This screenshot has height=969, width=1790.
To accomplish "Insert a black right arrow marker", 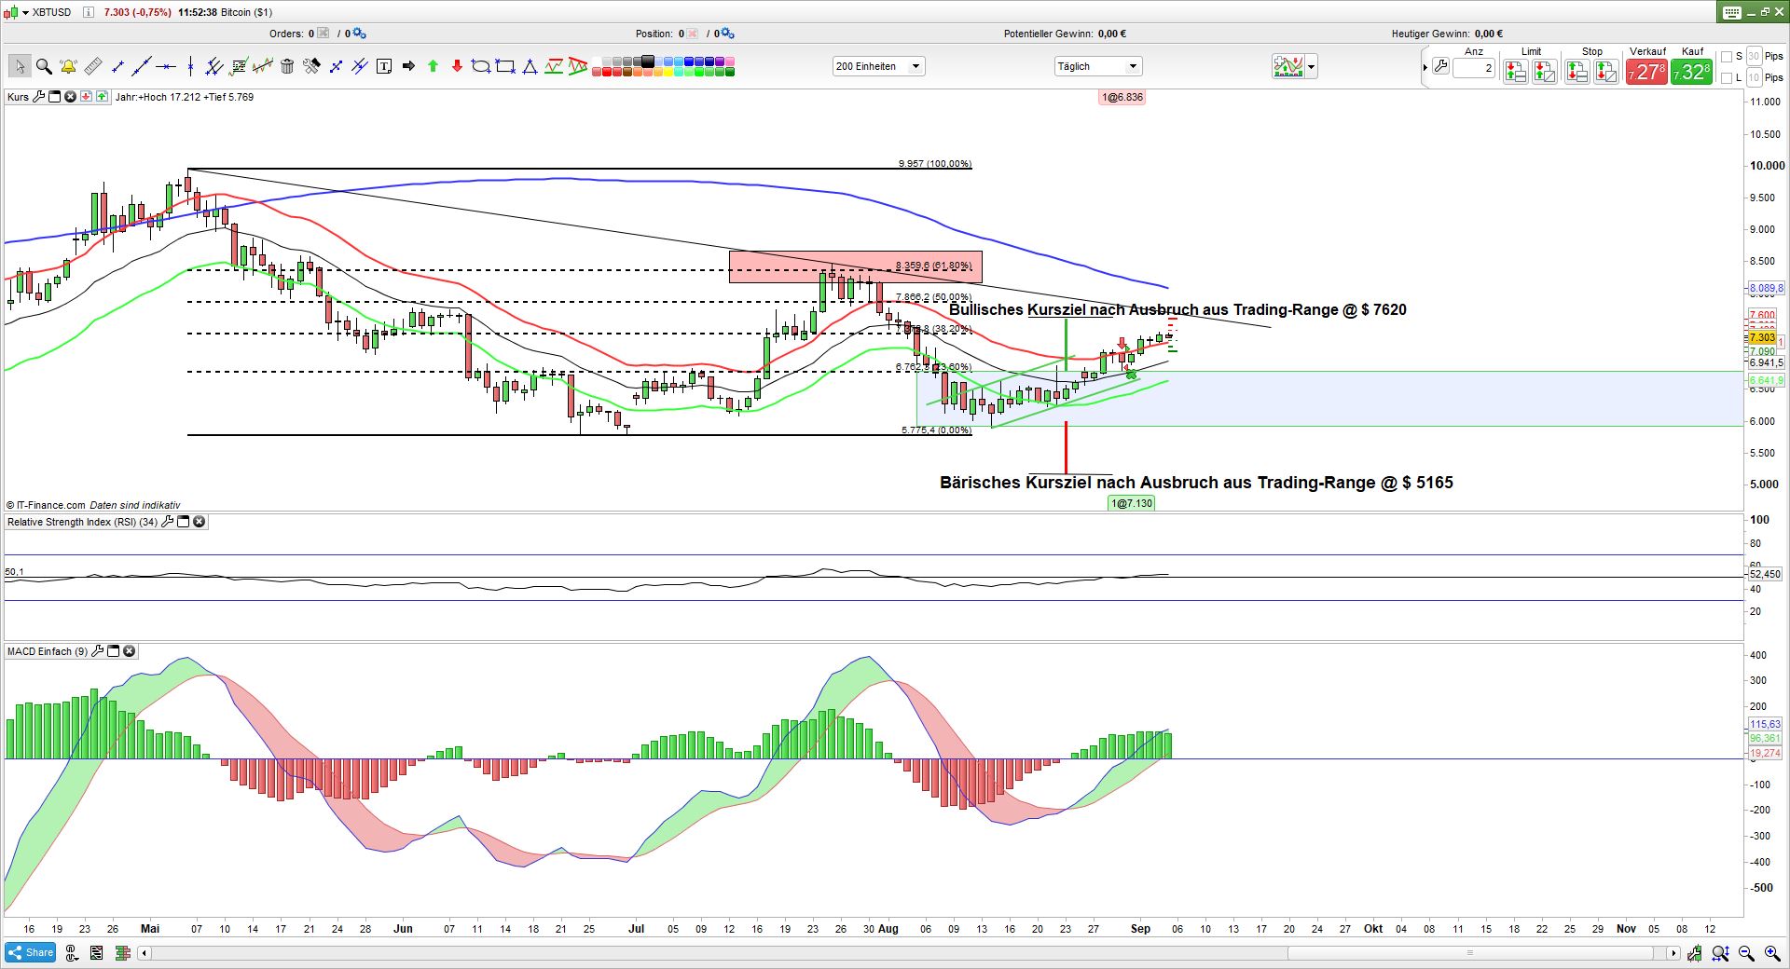I will click(408, 66).
